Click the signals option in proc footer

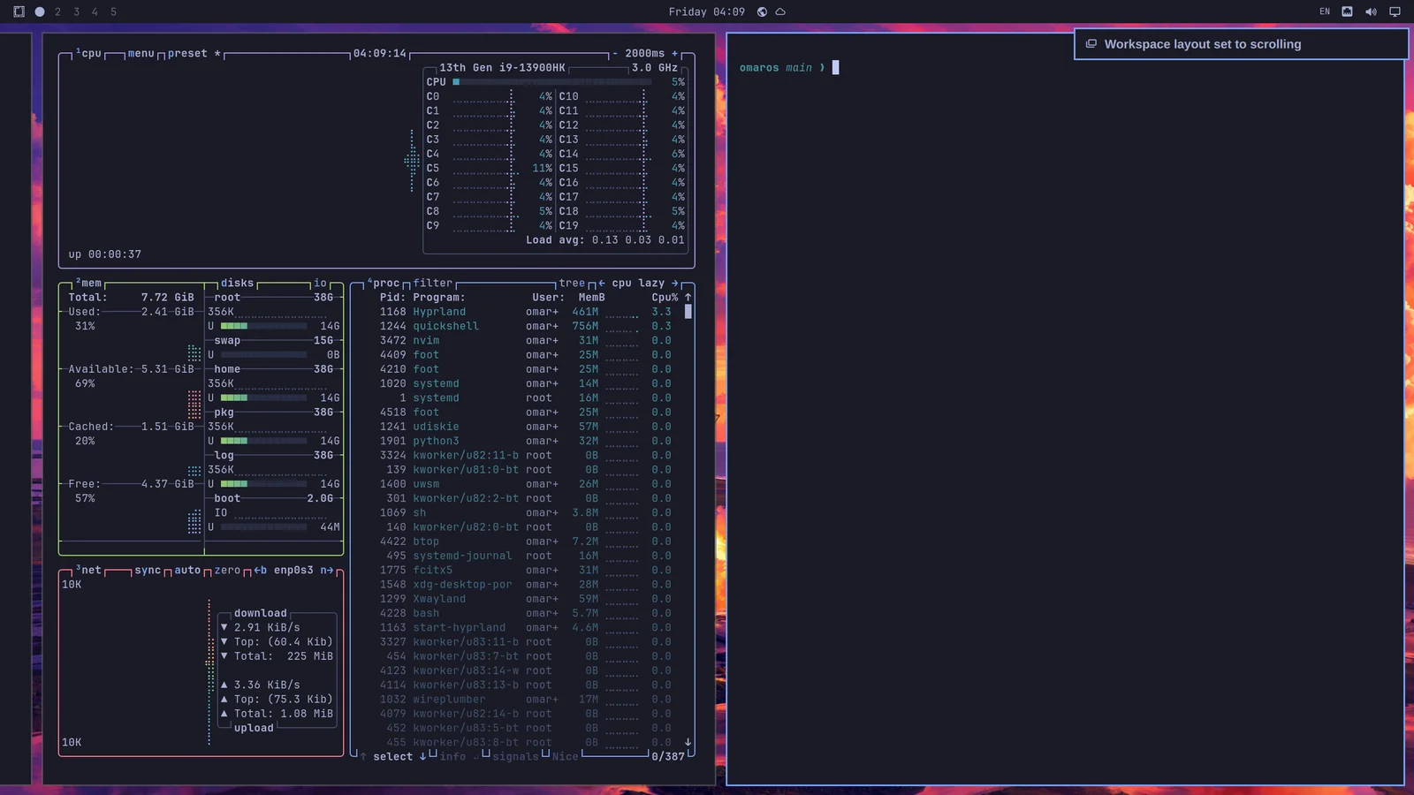[x=515, y=756]
